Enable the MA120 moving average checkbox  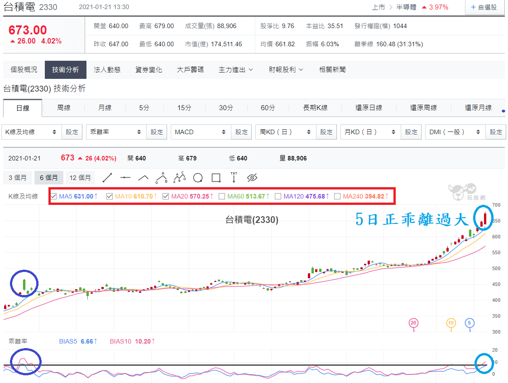(278, 196)
